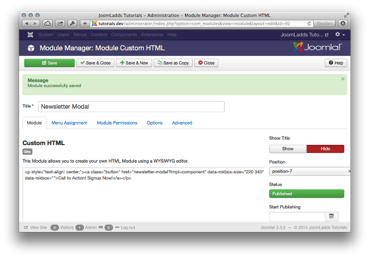Open the Content menu
The width and height of the screenshot is (370, 259).
pos(99,35)
